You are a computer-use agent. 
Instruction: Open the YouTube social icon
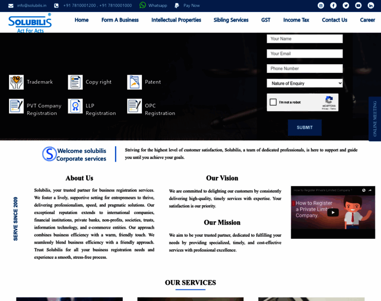[358, 6]
